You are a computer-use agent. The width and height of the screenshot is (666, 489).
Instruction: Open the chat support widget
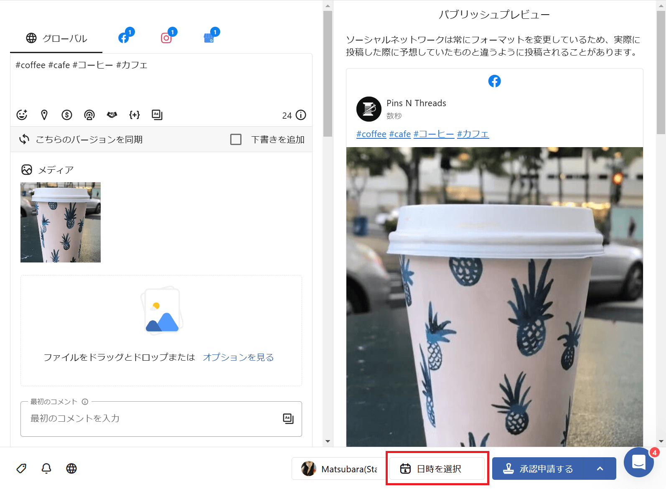tap(639, 462)
